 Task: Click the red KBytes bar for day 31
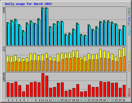124,91
